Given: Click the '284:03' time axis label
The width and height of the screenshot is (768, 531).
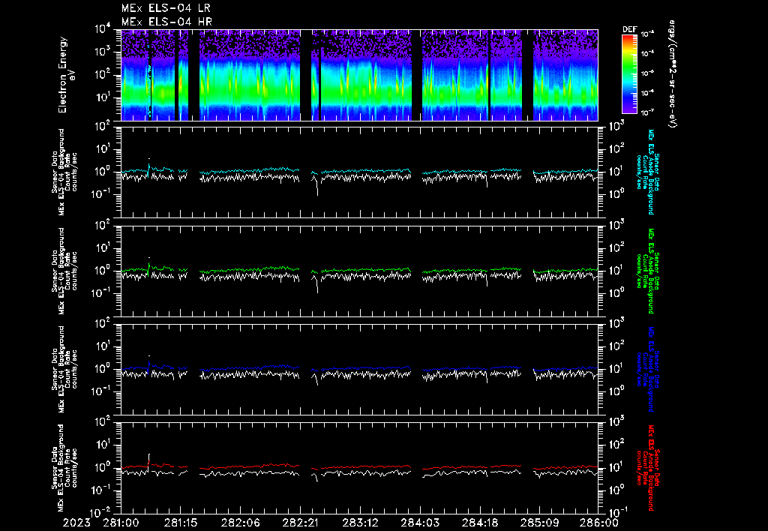Looking at the screenshot, I should coord(420,523).
